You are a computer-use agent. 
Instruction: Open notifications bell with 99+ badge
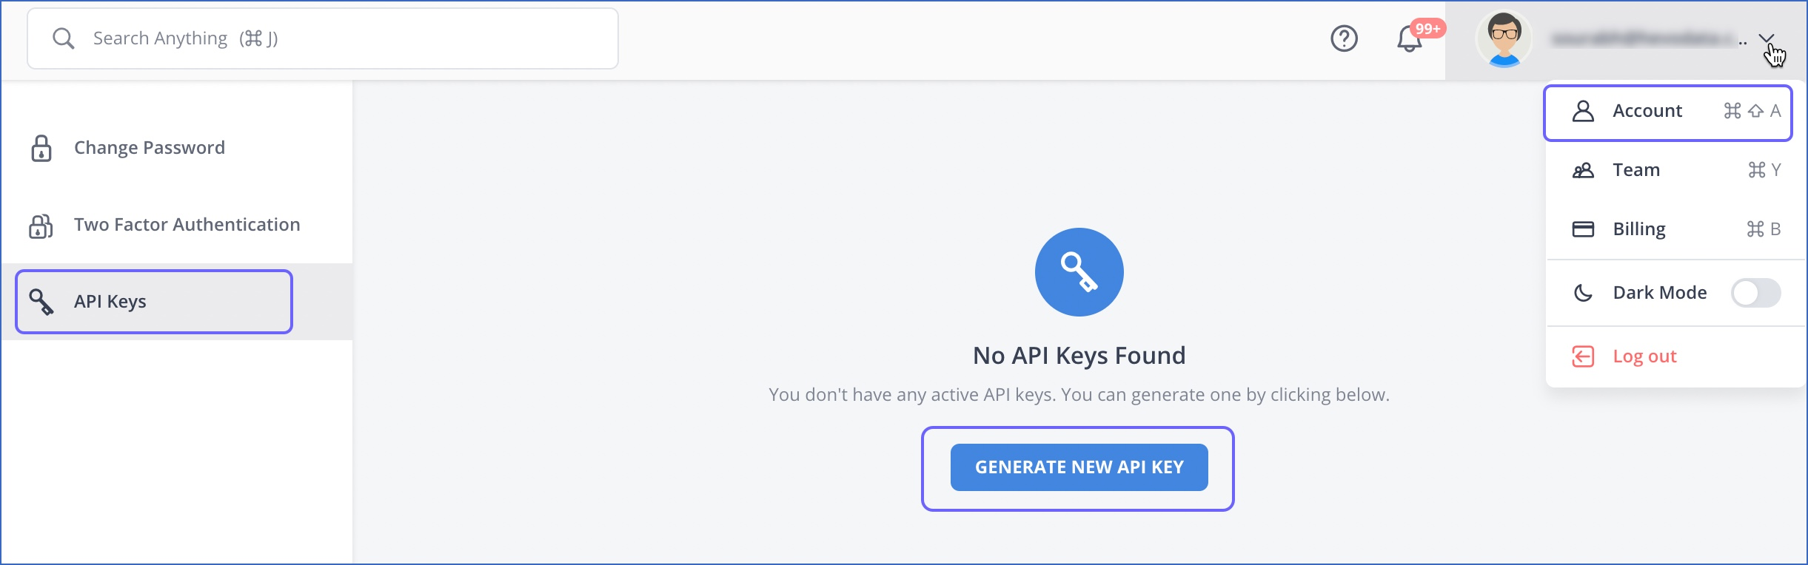[x=1410, y=39]
